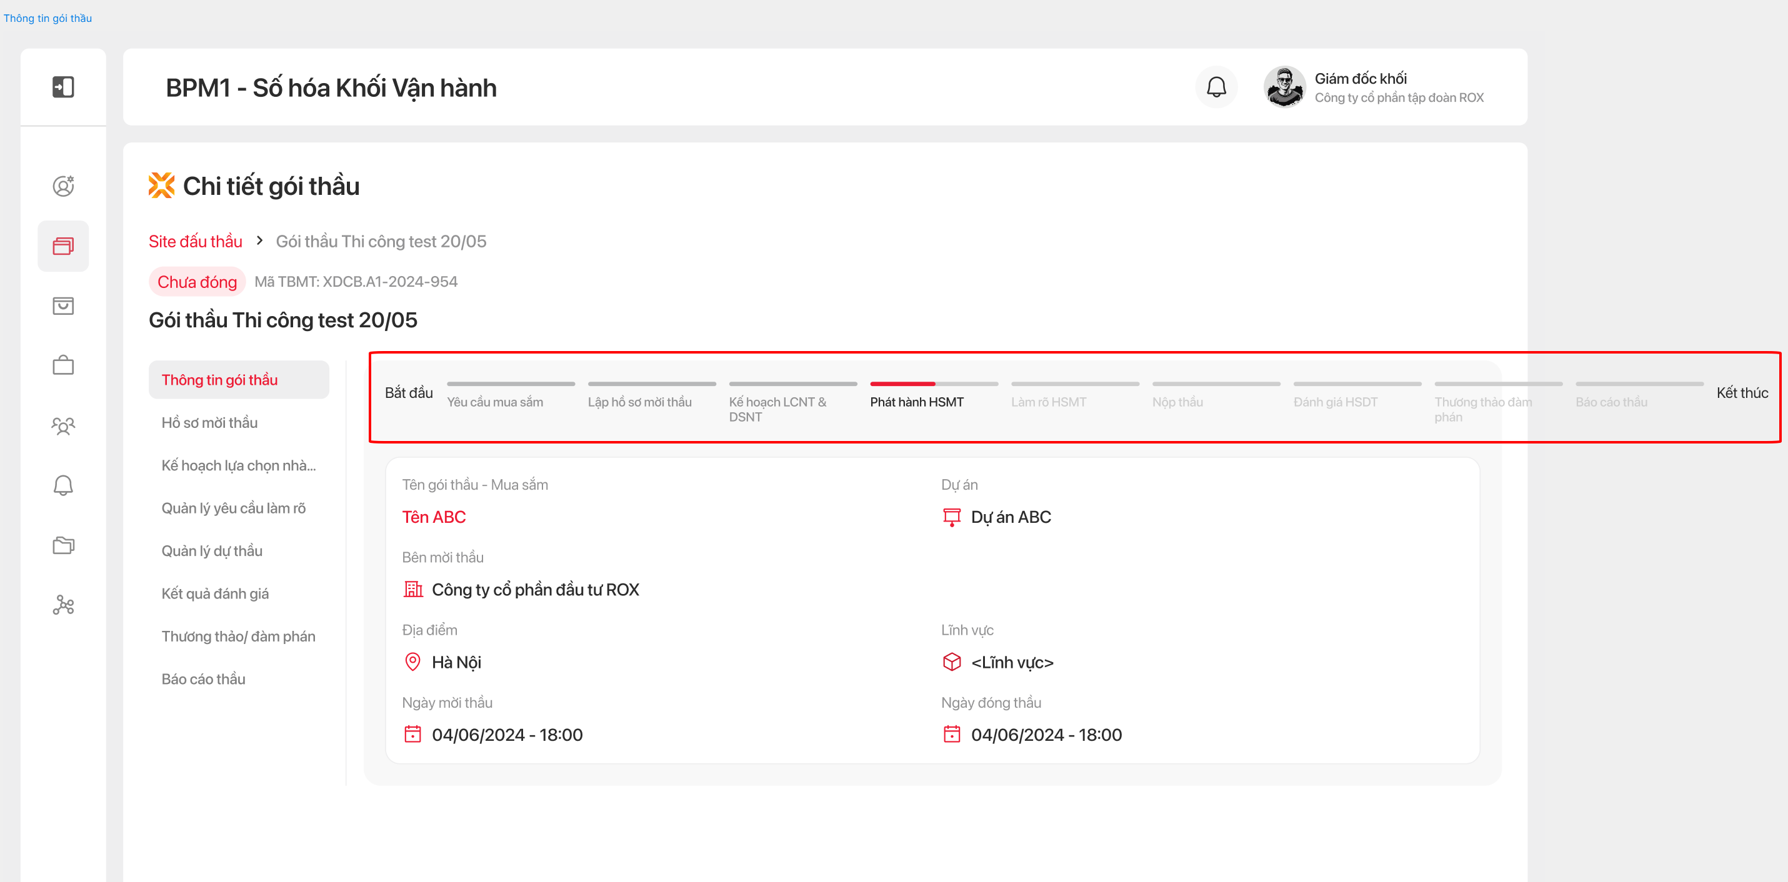Click the Tên ABC package name

[434, 517]
